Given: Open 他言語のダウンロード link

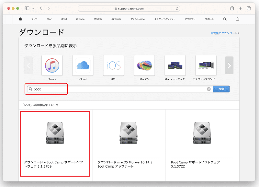Looking at the screenshot, I should [225, 33].
